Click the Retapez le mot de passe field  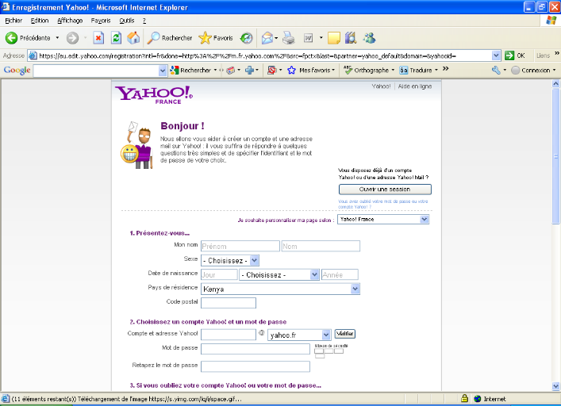pos(255,366)
